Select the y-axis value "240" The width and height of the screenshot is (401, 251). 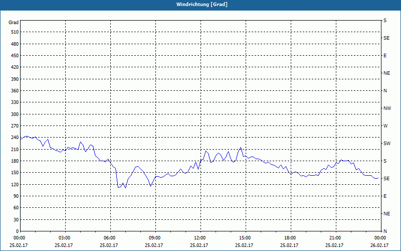[15, 138]
